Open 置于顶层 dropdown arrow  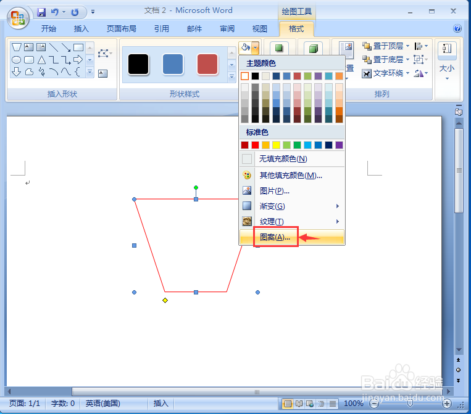[407, 46]
